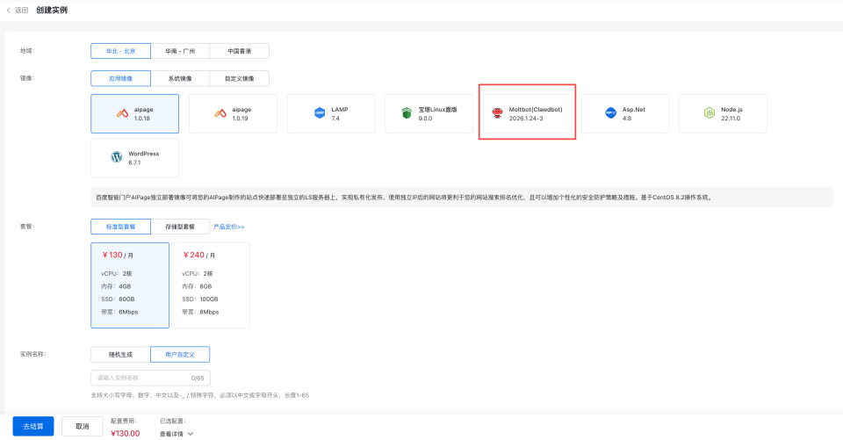Click the Node.js 22.11.0 version text

(731, 119)
